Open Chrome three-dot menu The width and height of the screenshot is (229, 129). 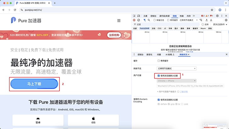(x=226, y=10)
